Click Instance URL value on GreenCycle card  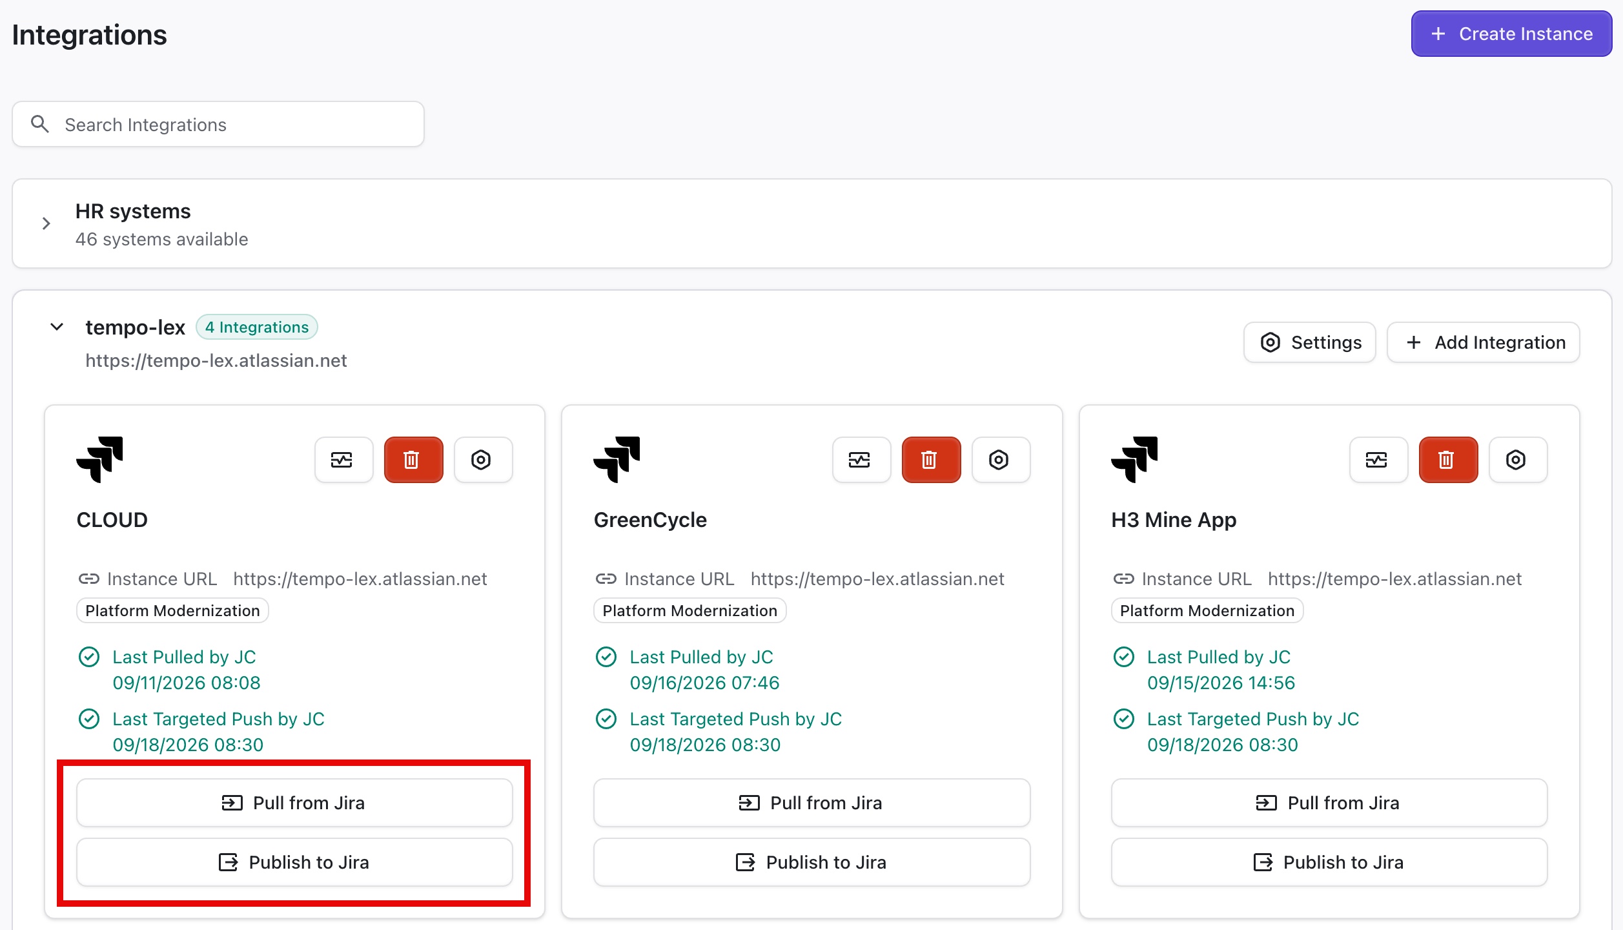point(877,579)
